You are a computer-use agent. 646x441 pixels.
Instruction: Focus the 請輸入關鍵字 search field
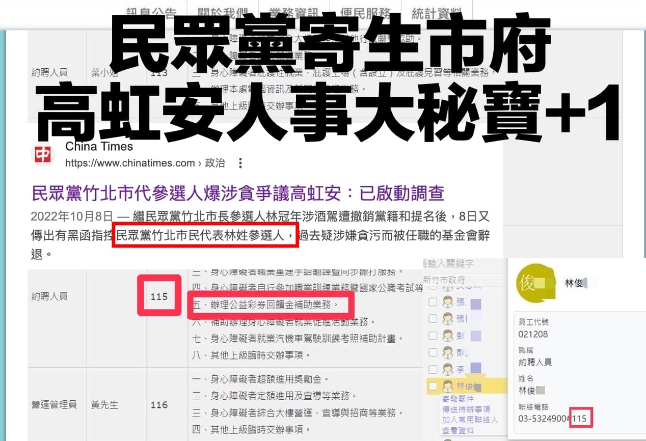point(448,264)
